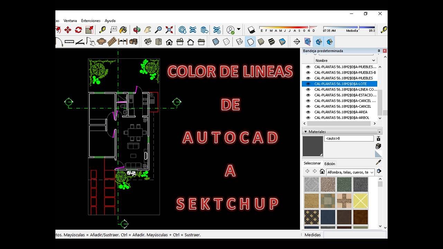
Task: Open the Ventana menu
Action: pos(70,21)
